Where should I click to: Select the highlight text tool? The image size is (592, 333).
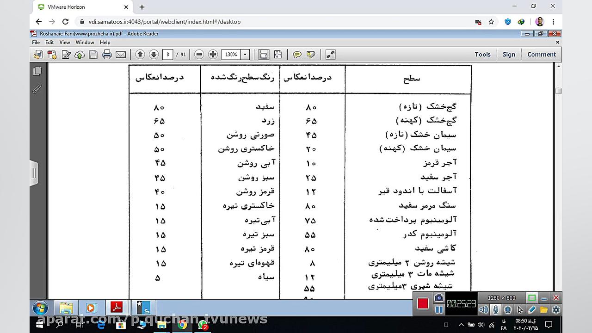(311, 55)
